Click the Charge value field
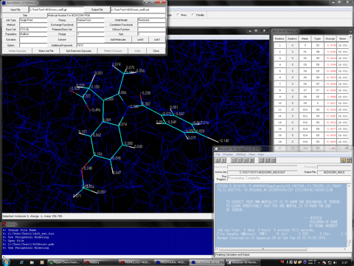The image size is (354, 266). coord(91,34)
